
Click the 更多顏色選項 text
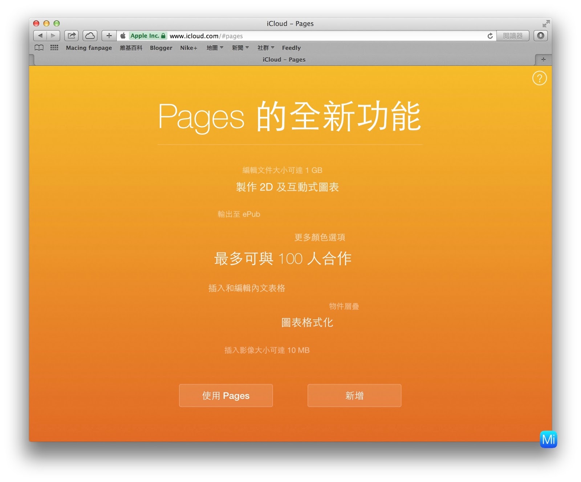coord(320,238)
